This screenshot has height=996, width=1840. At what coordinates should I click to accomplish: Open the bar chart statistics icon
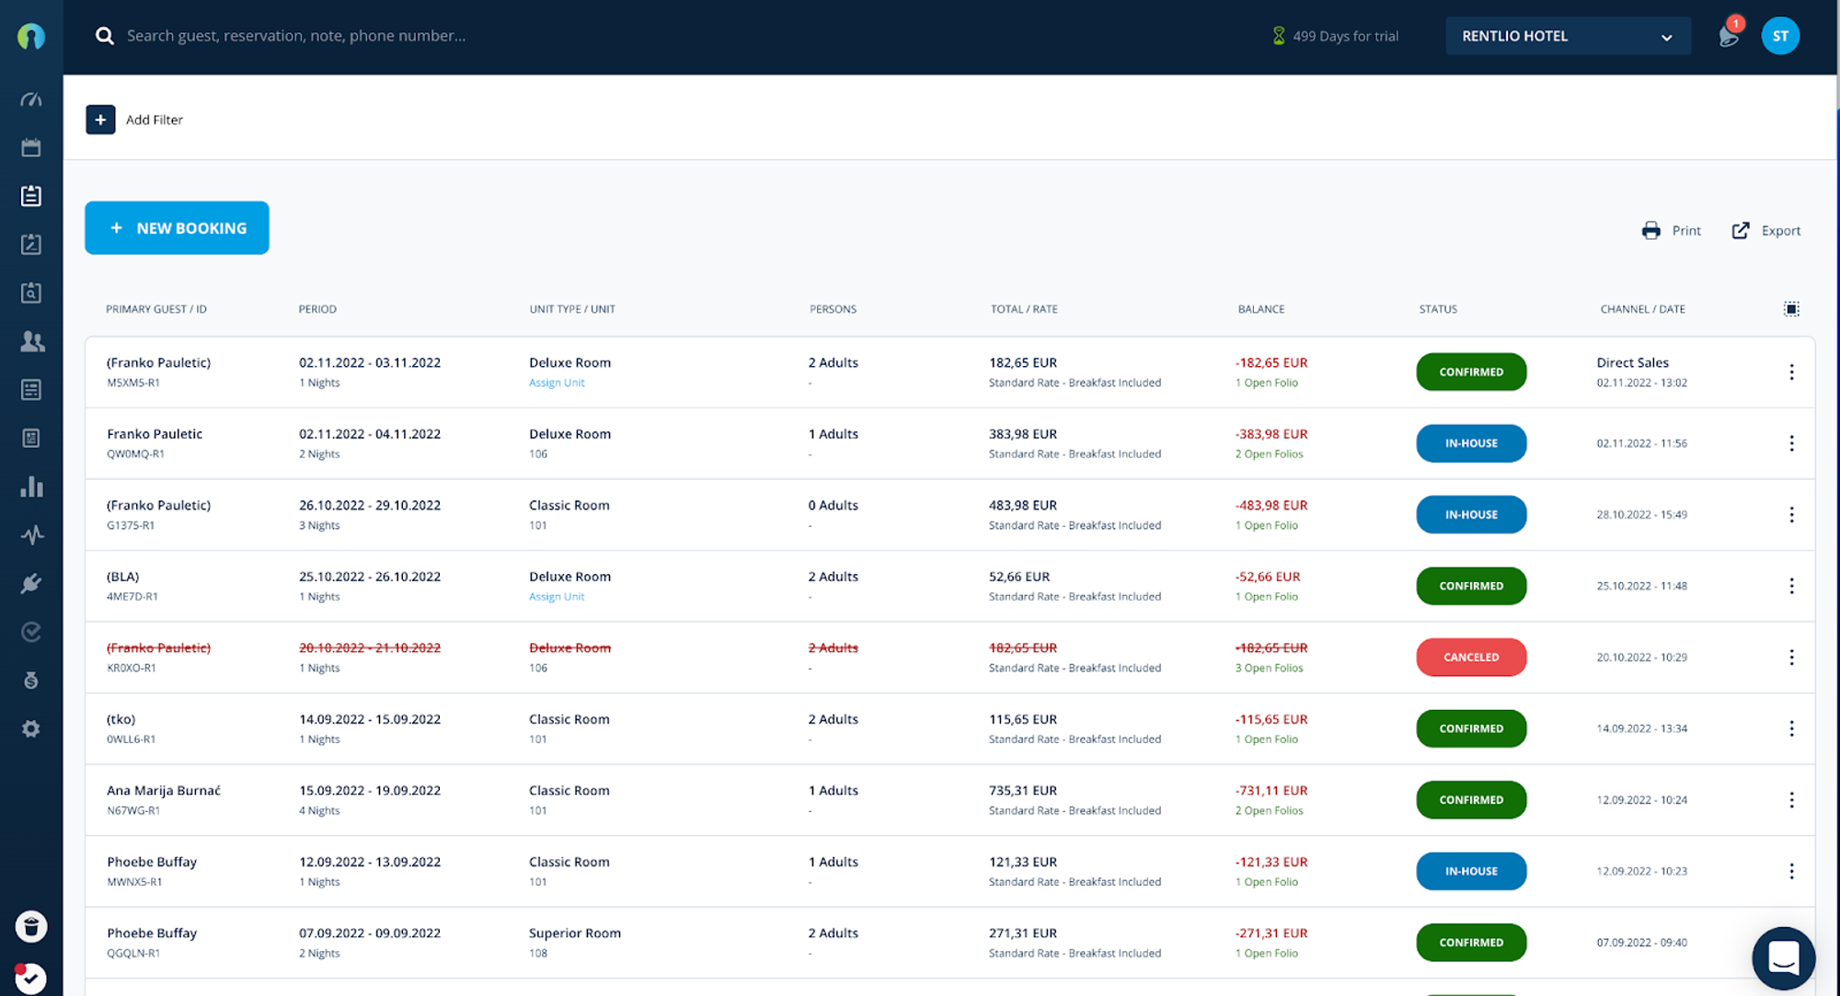coord(31,487)
